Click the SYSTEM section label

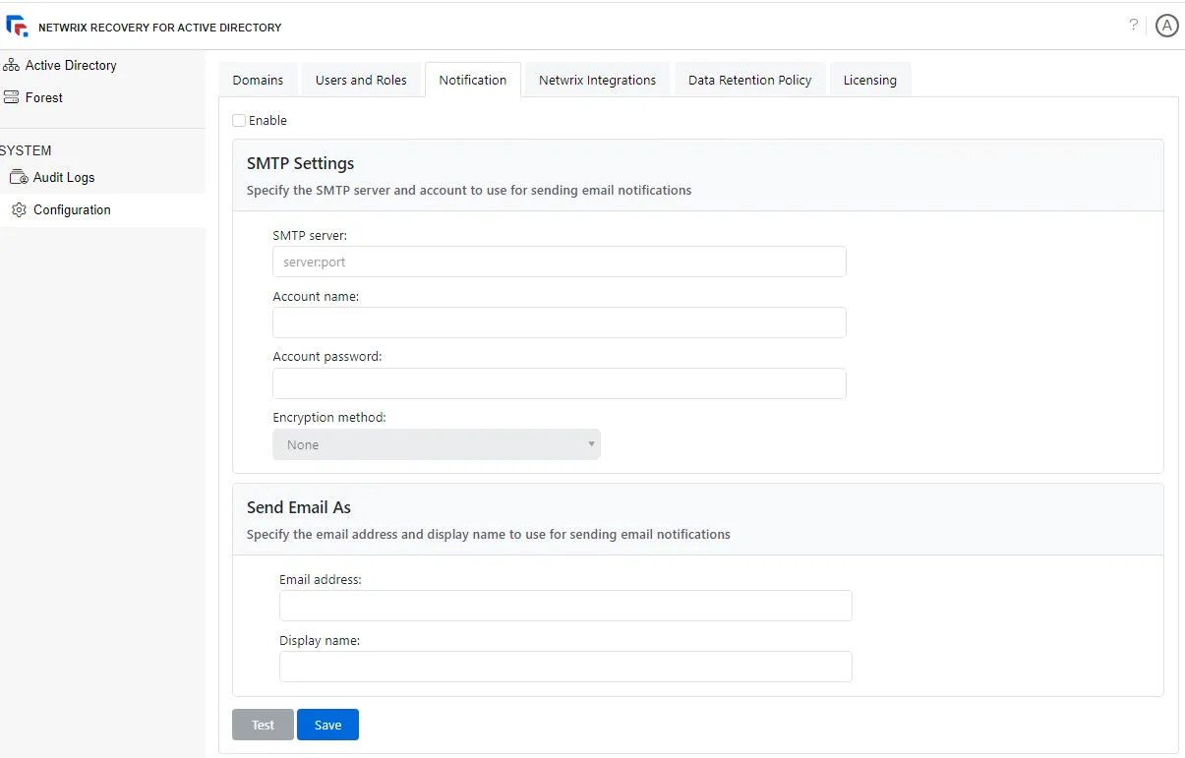(26, 150)
